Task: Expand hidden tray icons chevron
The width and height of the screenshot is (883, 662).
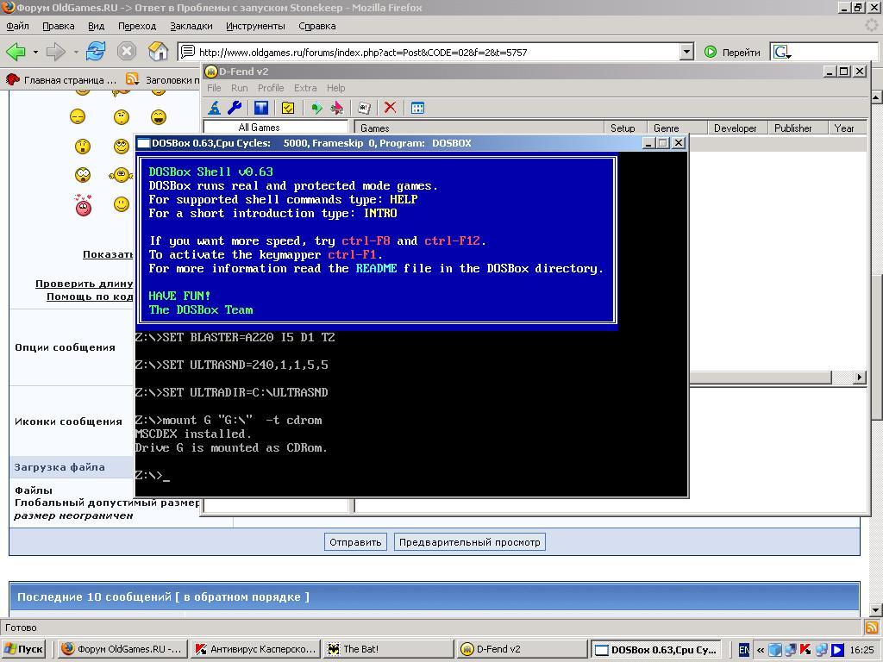Action: (x=761, y=650)
